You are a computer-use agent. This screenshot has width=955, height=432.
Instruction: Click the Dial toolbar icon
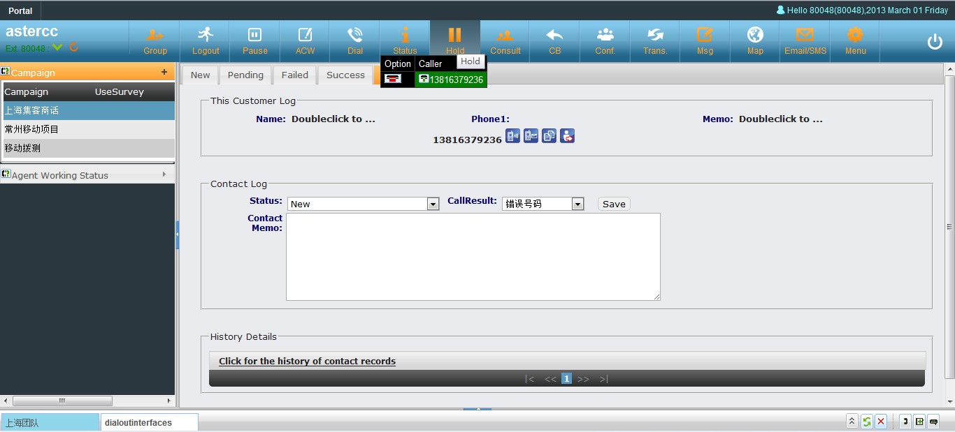click(355, 40)
